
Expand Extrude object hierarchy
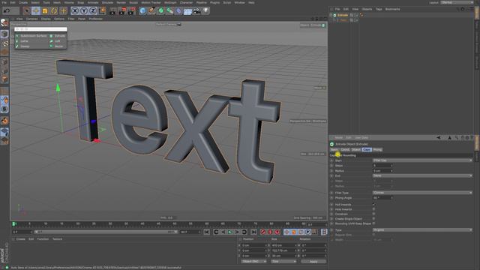331,15
